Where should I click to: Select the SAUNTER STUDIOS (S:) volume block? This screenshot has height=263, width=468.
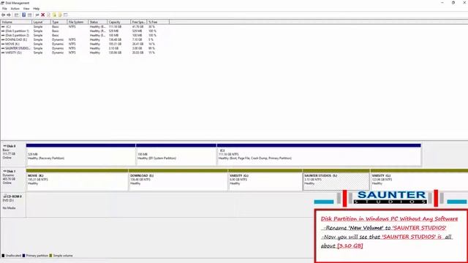336,180
